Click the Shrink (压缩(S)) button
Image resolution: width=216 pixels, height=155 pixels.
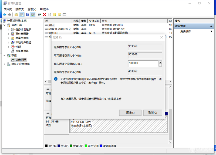tap(130, 113)
